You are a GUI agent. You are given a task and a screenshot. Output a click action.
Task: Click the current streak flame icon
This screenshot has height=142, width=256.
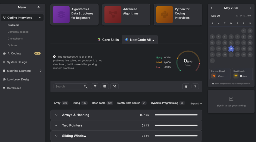(213, 76)
